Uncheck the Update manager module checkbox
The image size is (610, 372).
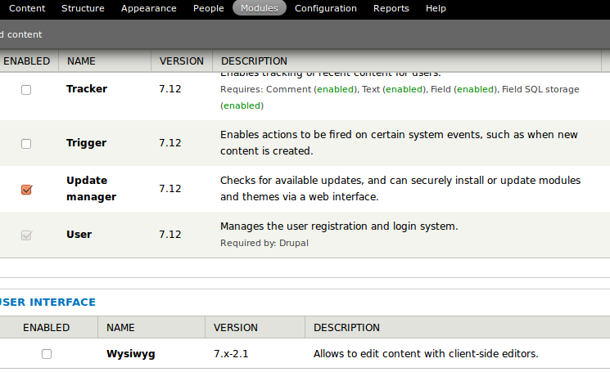point(26,190)
